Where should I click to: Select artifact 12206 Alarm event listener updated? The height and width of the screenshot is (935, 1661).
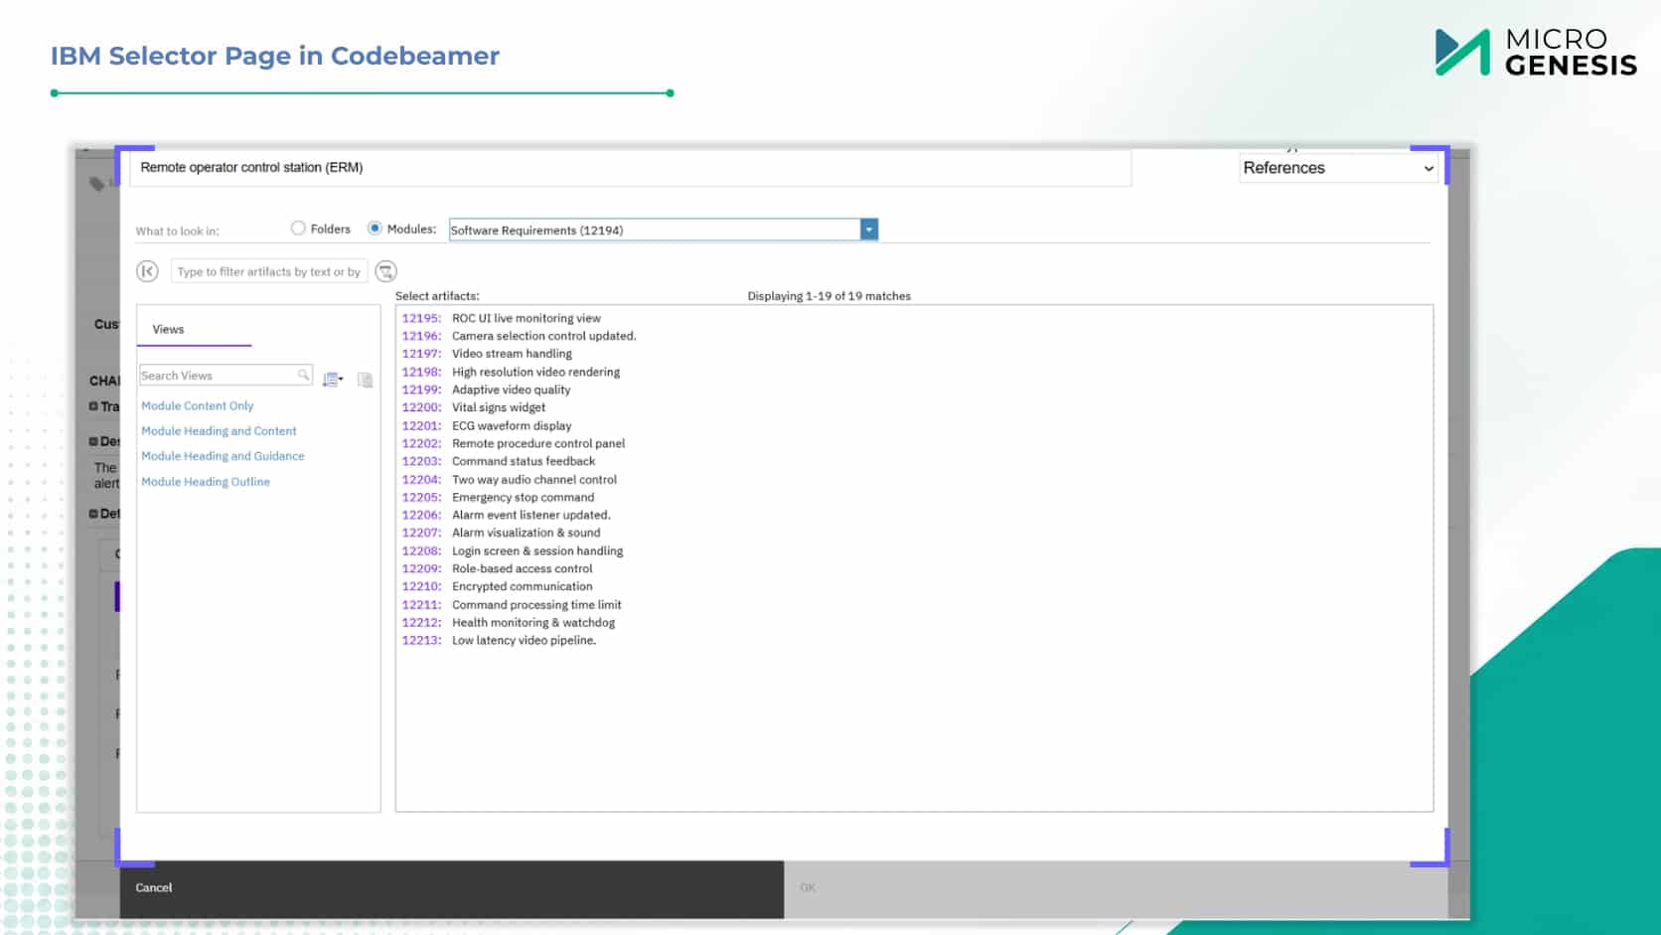pyautogui.click(x=507, y=515)
